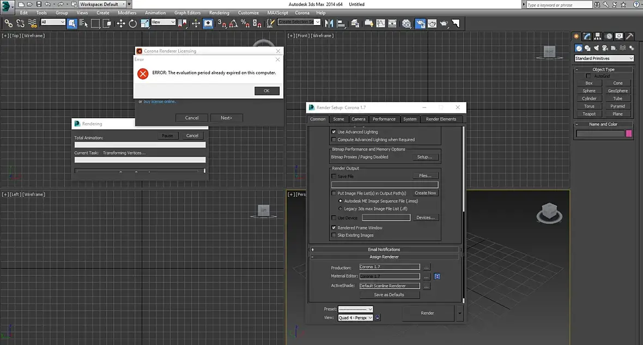Choose the Rectangular Selection Region tool

pyautogui.click(x=95, y=23)
